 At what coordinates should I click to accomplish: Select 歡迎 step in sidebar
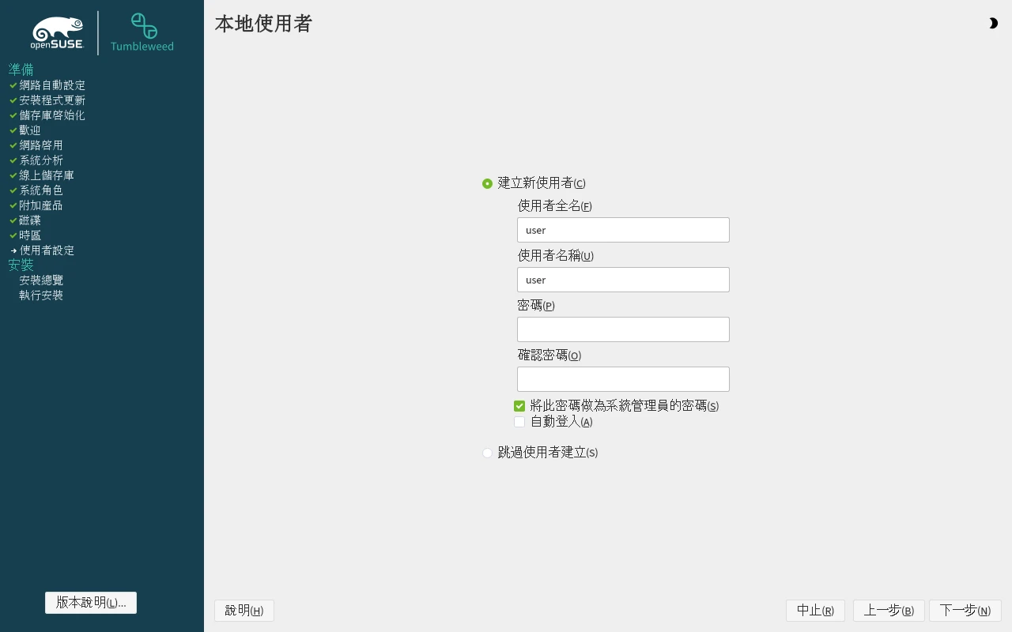[30, 130]
